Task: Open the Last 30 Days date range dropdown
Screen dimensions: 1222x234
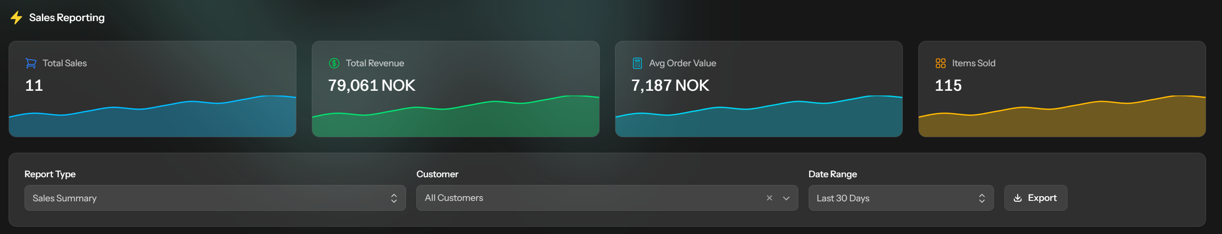Action: point(901,198)
